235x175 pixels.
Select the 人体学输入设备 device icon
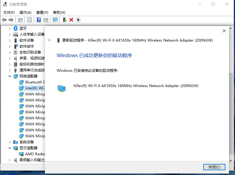[16, 35]
